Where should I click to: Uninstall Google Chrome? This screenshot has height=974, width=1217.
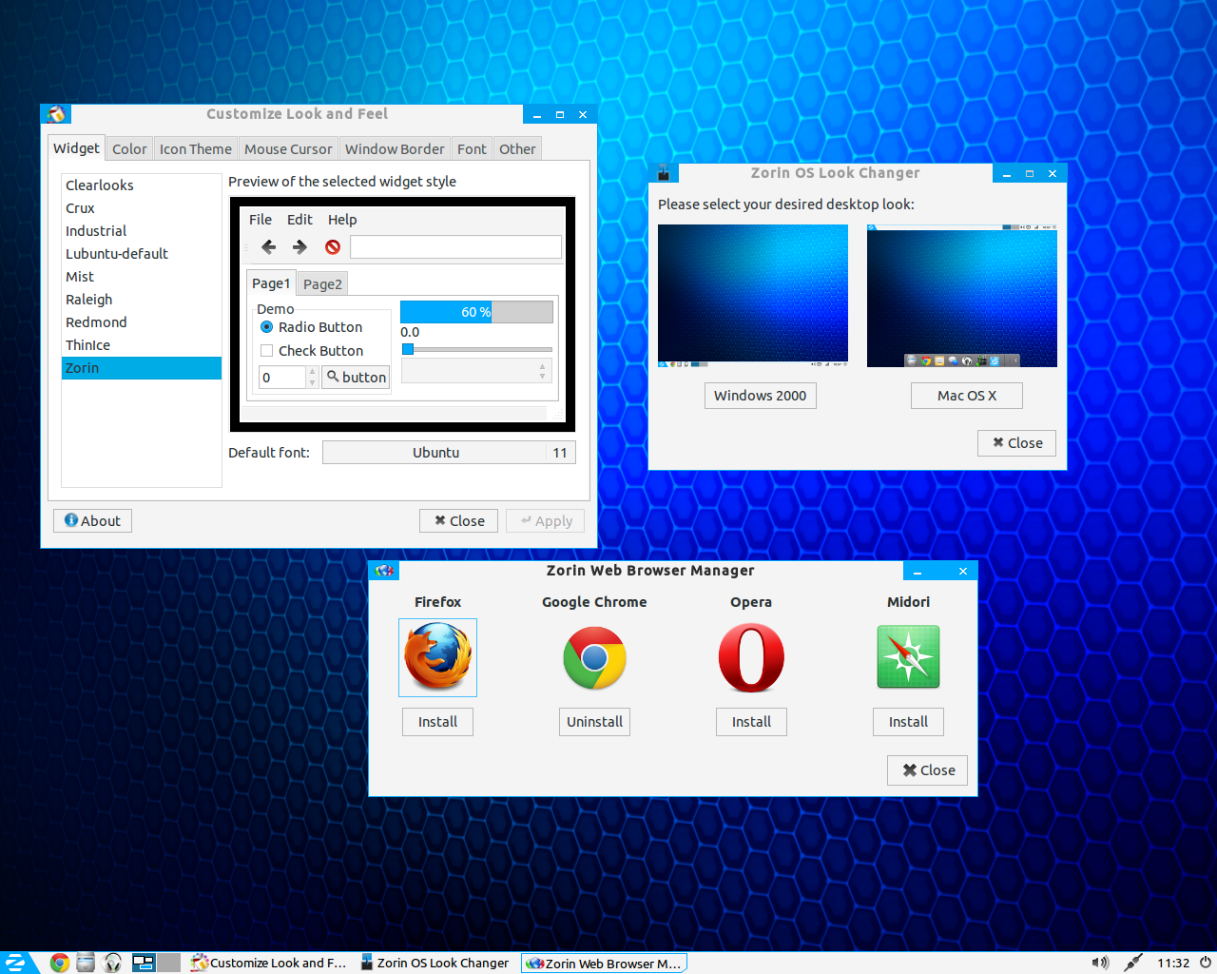pyautogui.click(x=594, y=722)
